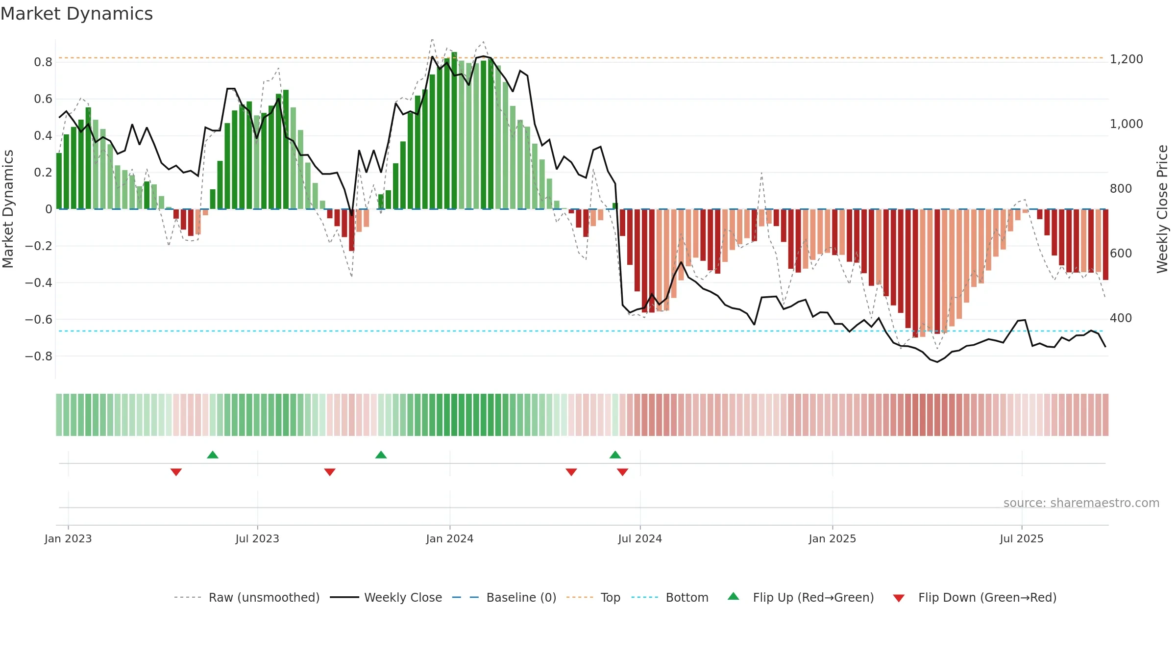Click the −0.4 left axis label
This screenshot has width=1176, height=662.
[39, 282]
